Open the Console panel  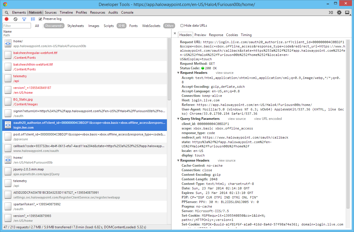(127, 12)
